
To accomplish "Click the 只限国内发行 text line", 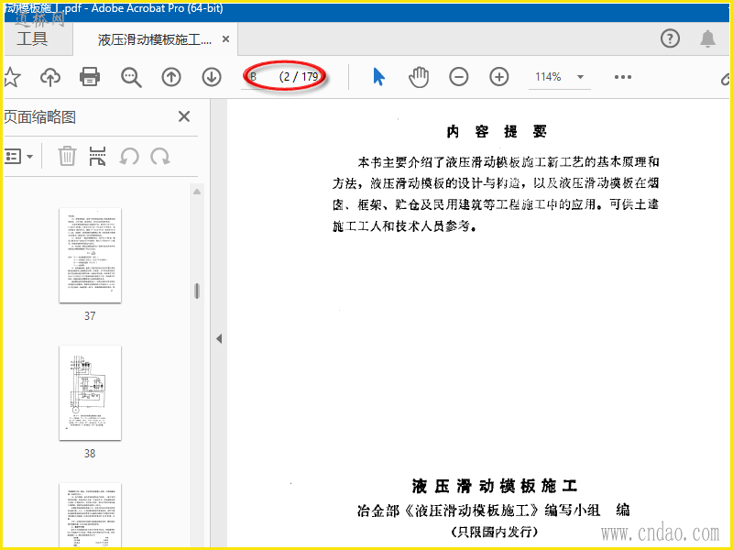I will coord(495,532).
